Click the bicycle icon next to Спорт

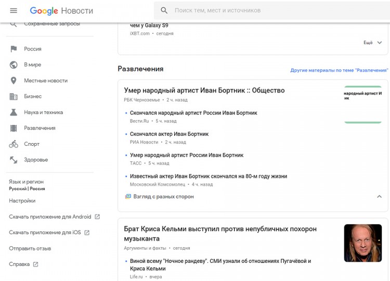click(x=14, y=144)
